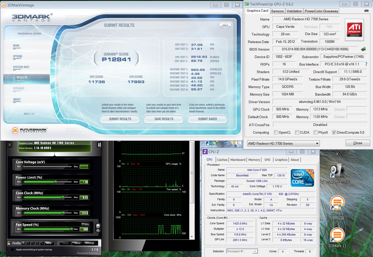Click the Futuremark Corporation logo
Screen dimensions: 373x257
tap(30, 130)
